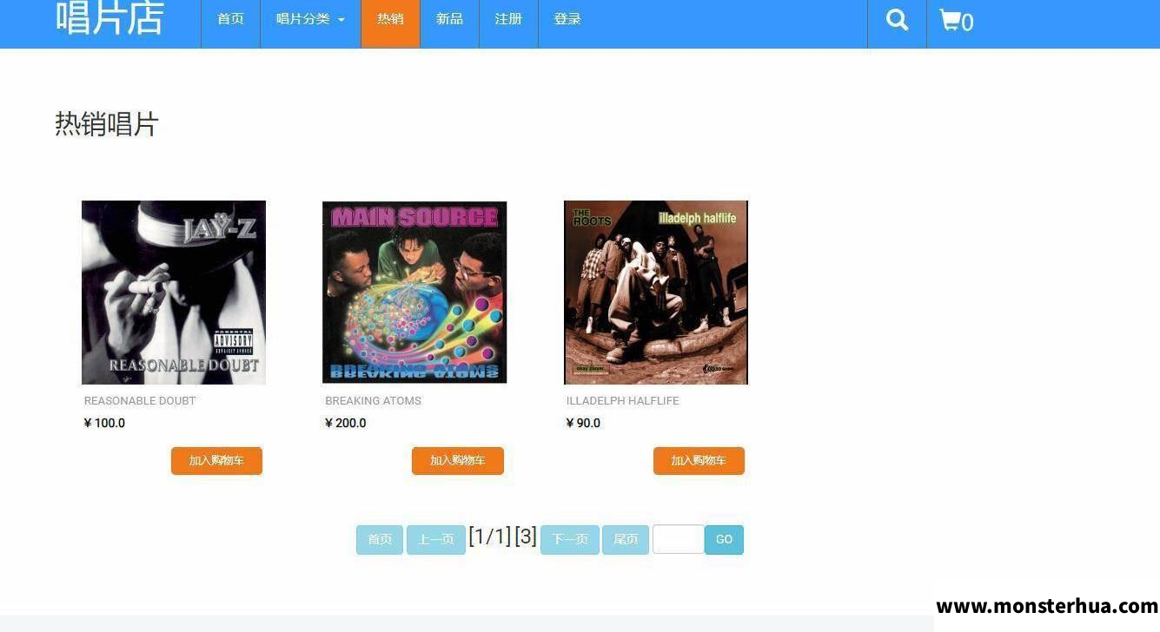Screen dimensions: 1160x632
Task: Click the 唱片店 site logo
Action: tap(109, 17)
